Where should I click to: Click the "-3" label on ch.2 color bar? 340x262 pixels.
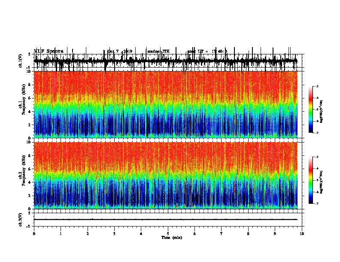pyautogui.click(x=317, y=157)
